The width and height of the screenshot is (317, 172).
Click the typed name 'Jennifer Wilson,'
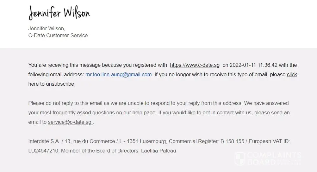point(47,29)
